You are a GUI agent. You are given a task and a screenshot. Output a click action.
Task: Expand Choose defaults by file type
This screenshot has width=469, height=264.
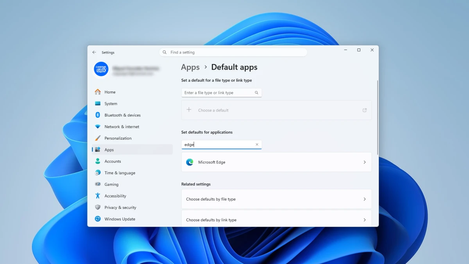point(276,199)
